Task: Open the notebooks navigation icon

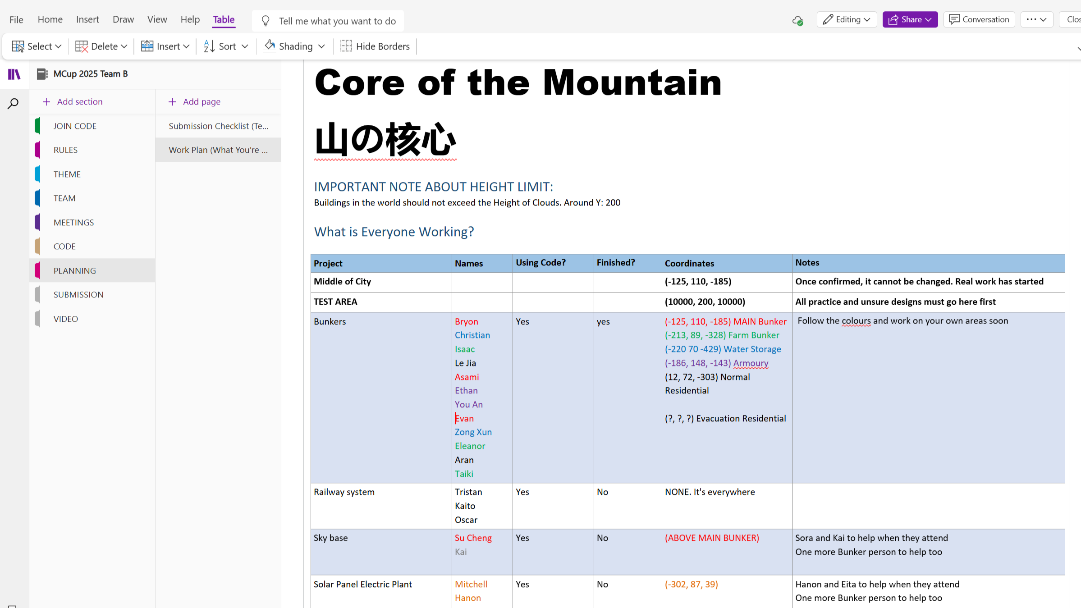Action: pos(14,74)
